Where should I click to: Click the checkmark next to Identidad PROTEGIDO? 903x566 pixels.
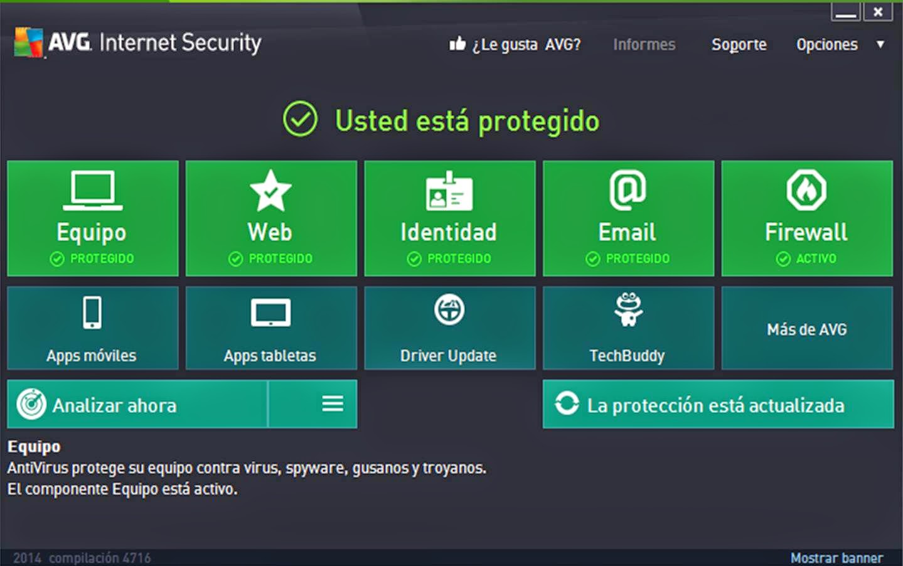[x=414, y=259]
